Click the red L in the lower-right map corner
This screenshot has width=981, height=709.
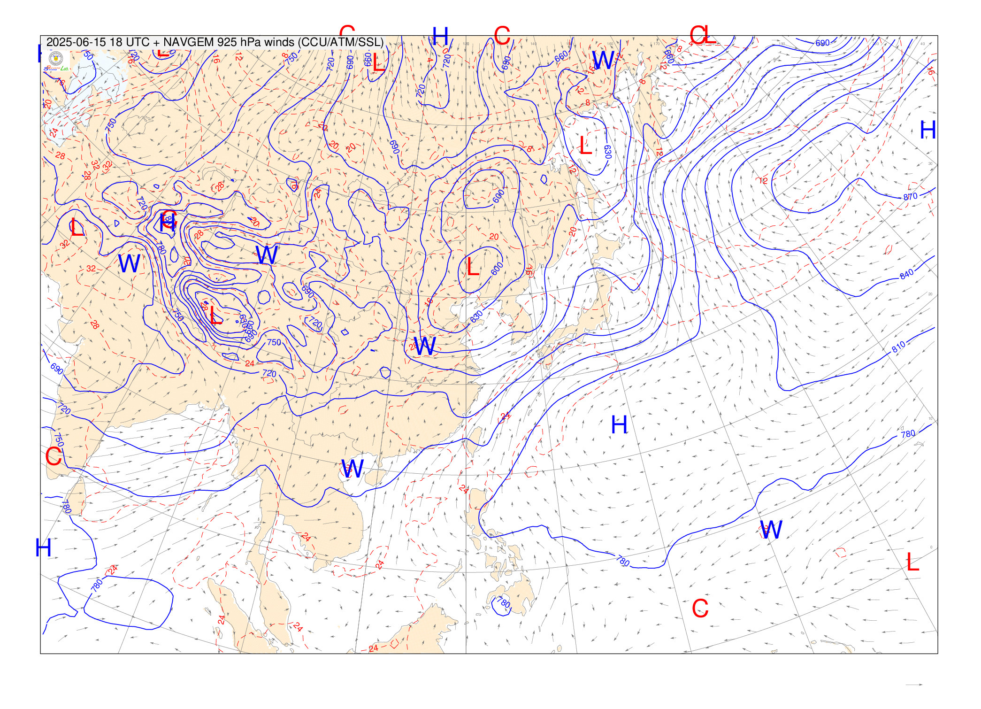tap(912, 562)
